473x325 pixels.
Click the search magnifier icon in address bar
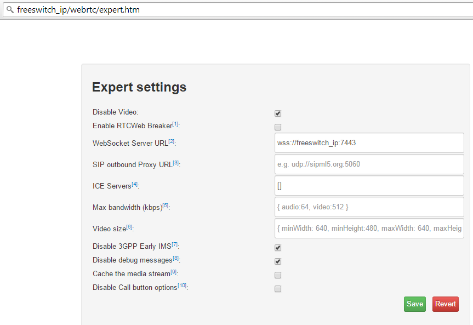tap(10, 10)
